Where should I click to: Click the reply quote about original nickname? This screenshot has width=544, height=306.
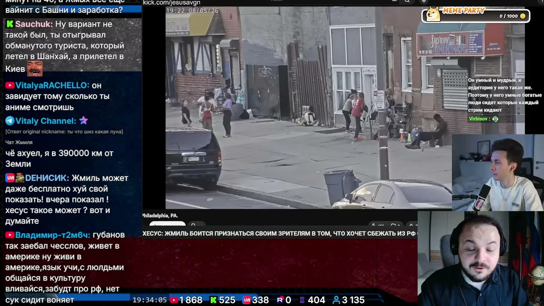click(64, 132)
